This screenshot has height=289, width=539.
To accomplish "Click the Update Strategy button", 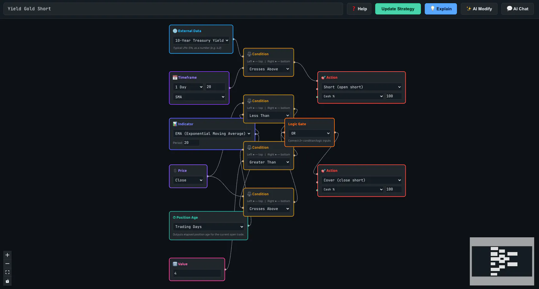I will (x=398, y=9).
